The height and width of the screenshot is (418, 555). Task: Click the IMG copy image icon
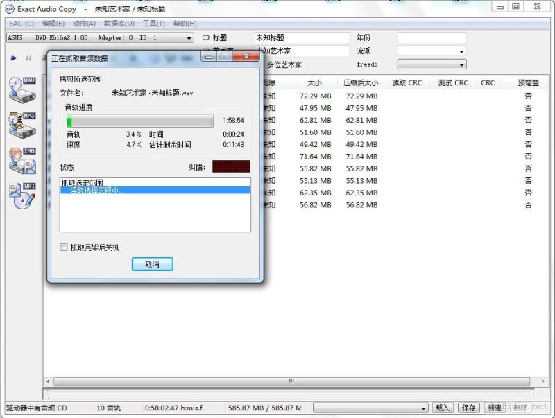[x=22, y=160]
